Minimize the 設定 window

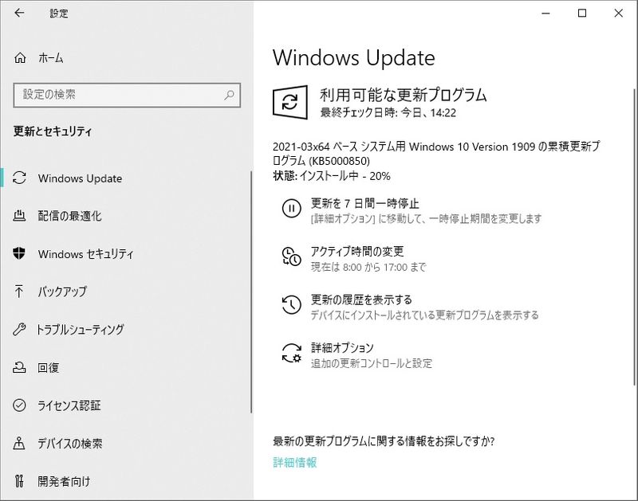coord(546,14)
